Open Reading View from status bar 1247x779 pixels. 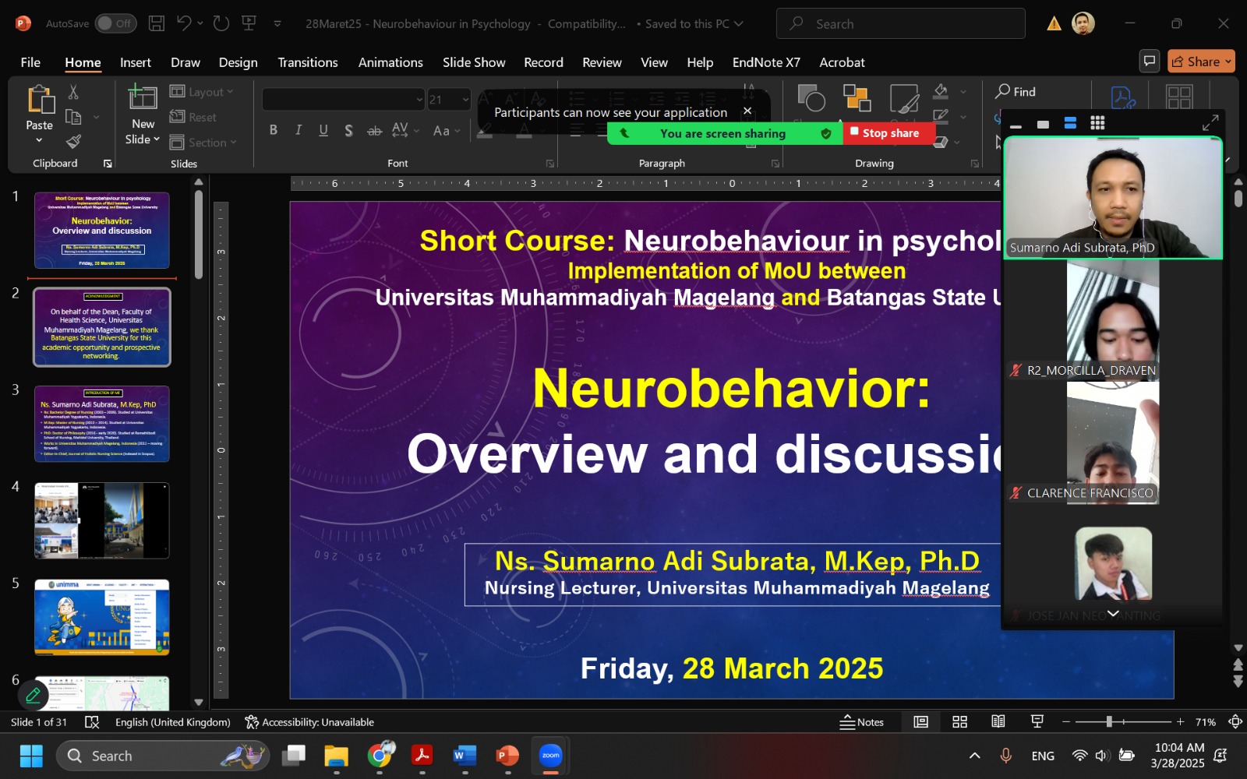click(998, 722)
